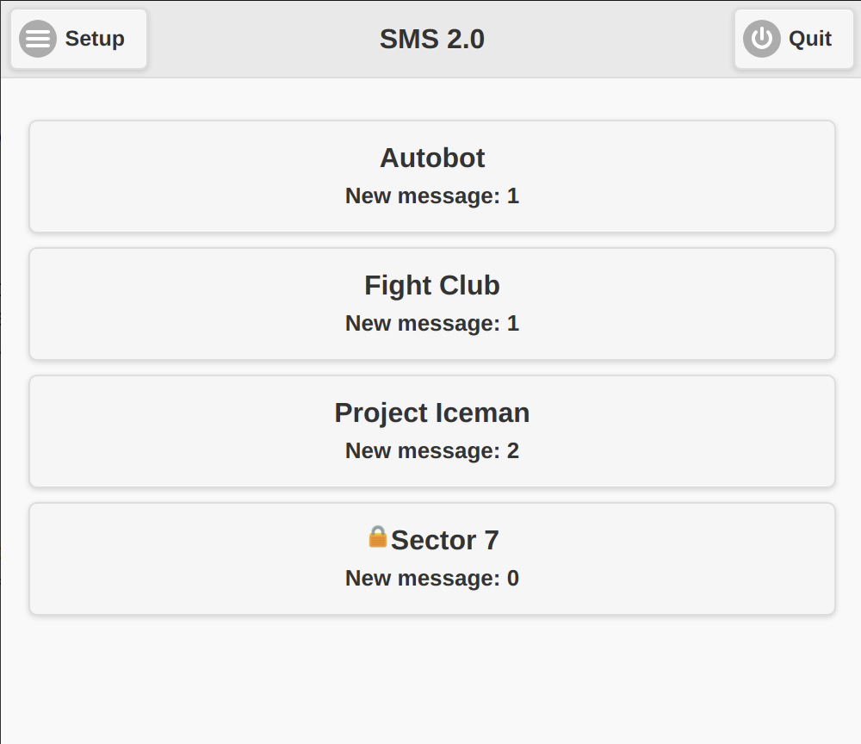
Task: Open Setup via its text label
Action: click(x=95, y=39)
